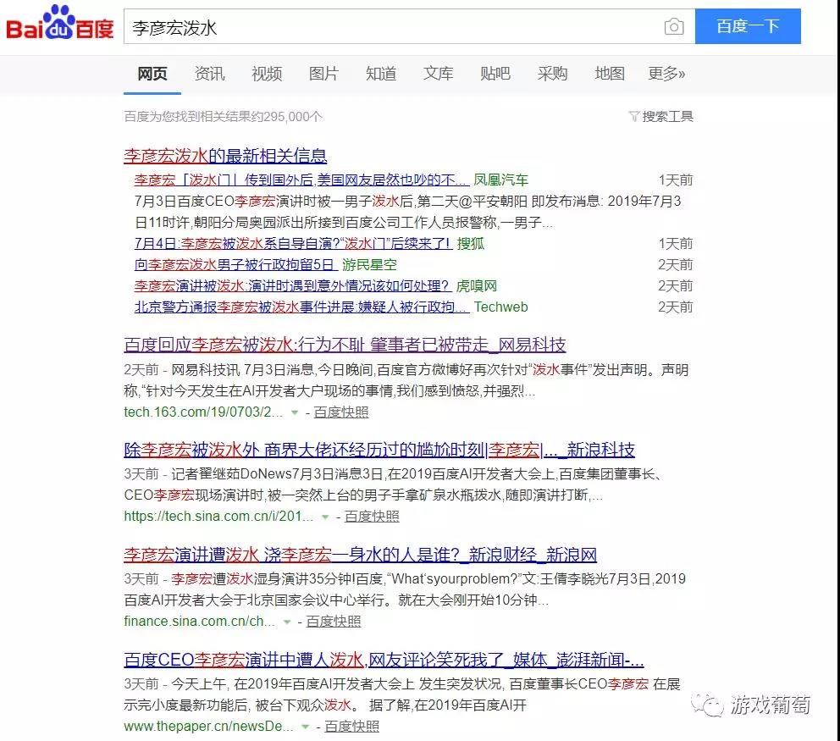The image size is (840, 741).
Task: Open 百度快照 for tech.sina.com.cn result
Action: point(371,517)
